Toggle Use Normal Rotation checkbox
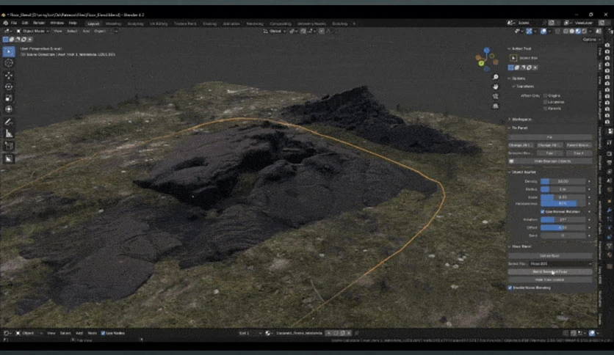The width and height of the screenshot is (614, 355). [x=543, y=211]
